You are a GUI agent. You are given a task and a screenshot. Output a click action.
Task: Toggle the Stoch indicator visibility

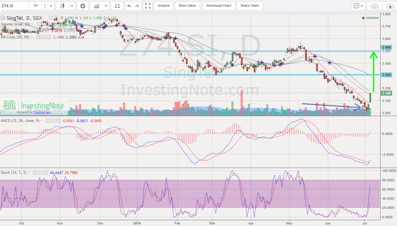tap(35, 173)
